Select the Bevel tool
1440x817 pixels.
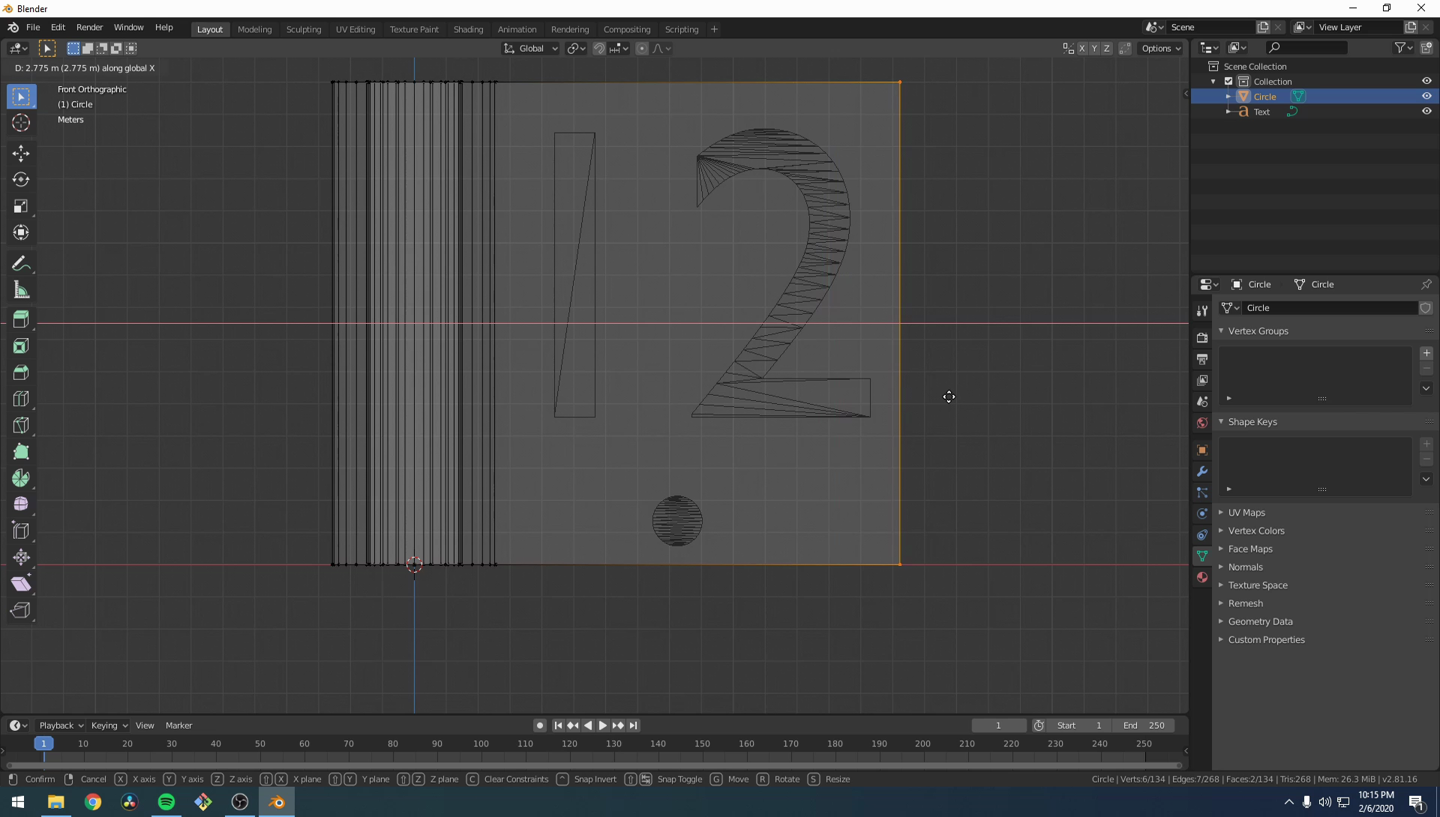21,373
